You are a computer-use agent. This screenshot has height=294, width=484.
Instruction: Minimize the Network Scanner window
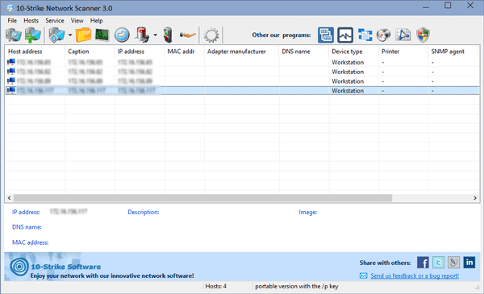426,6
